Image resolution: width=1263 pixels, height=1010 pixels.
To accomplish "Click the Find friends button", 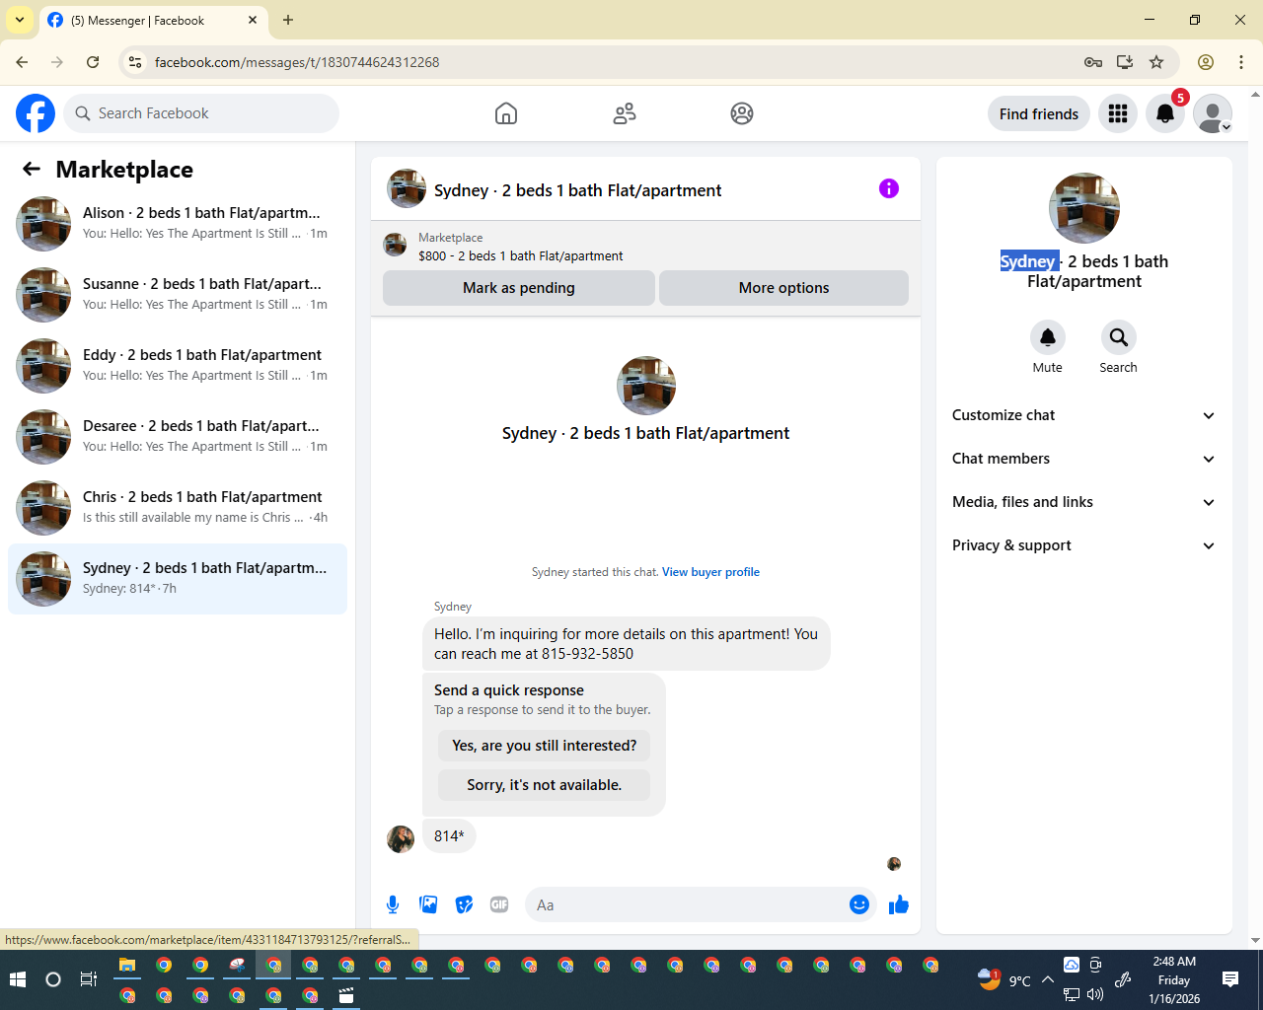I will (x=1039, y=113).
